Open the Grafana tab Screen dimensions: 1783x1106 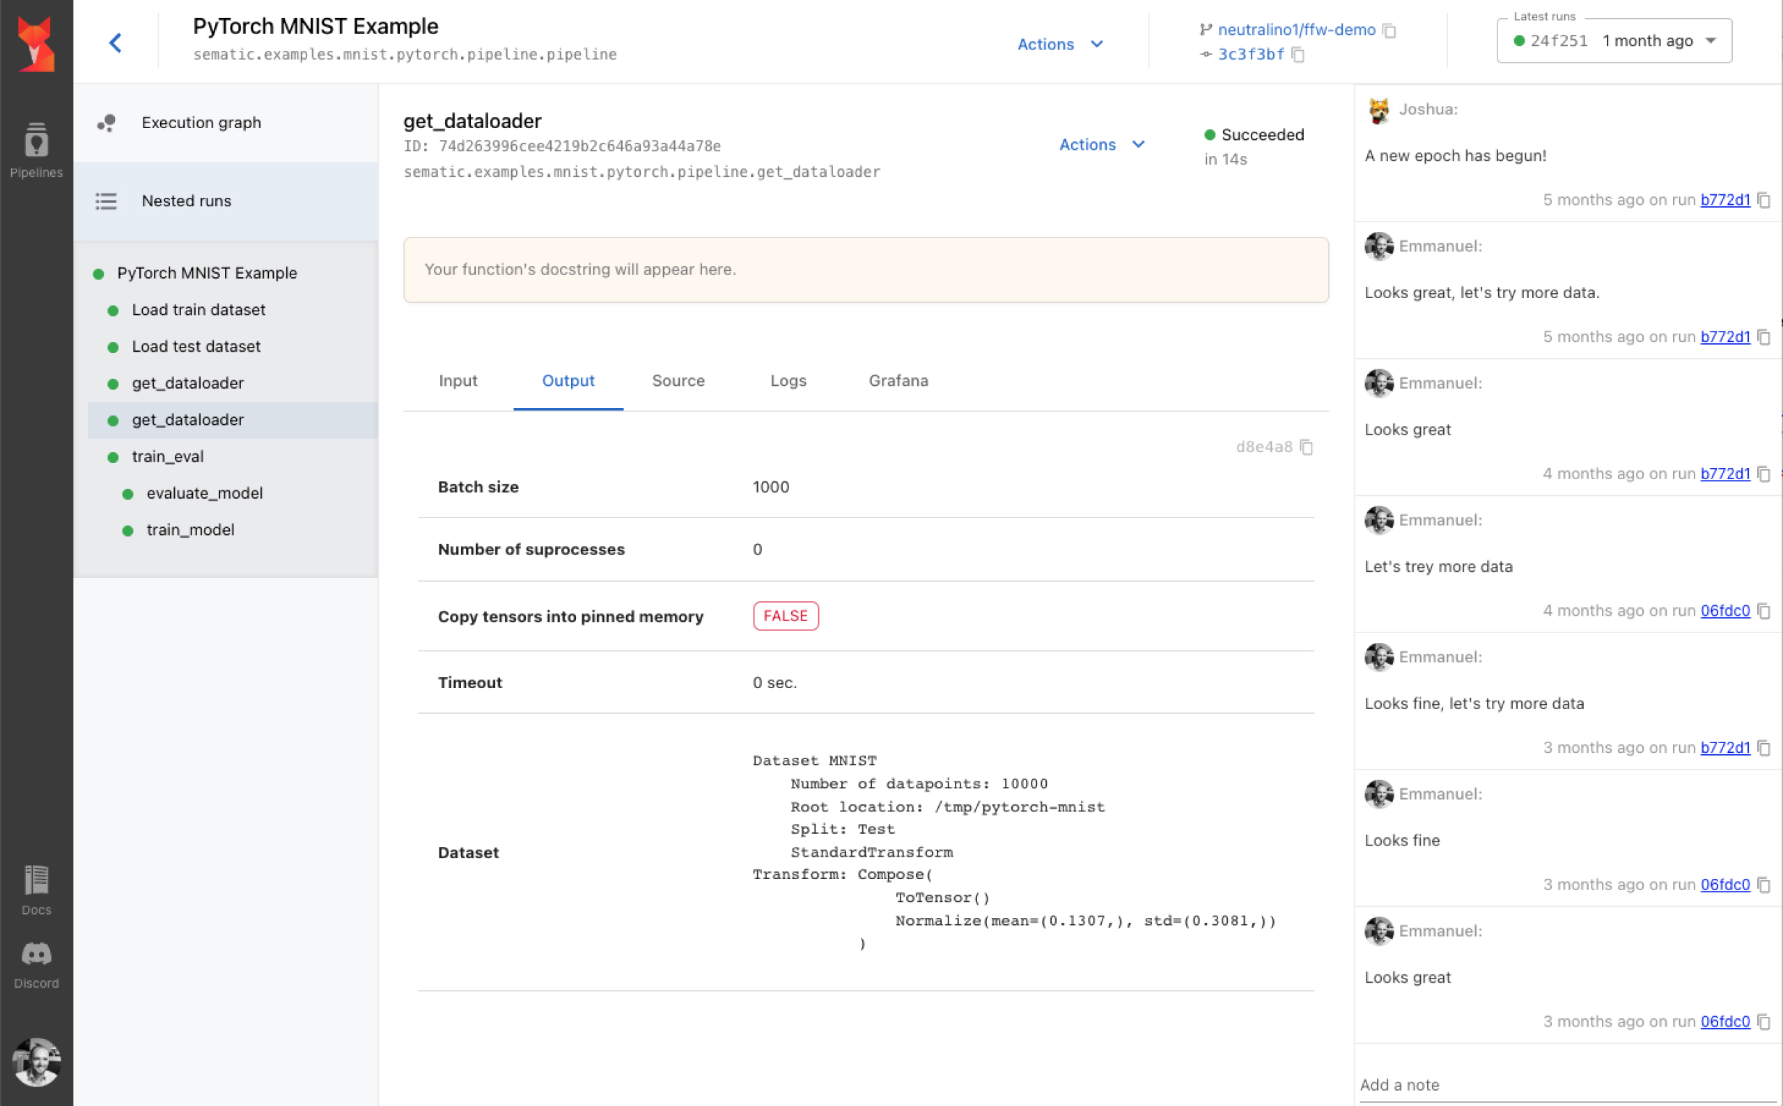[898, 380]
